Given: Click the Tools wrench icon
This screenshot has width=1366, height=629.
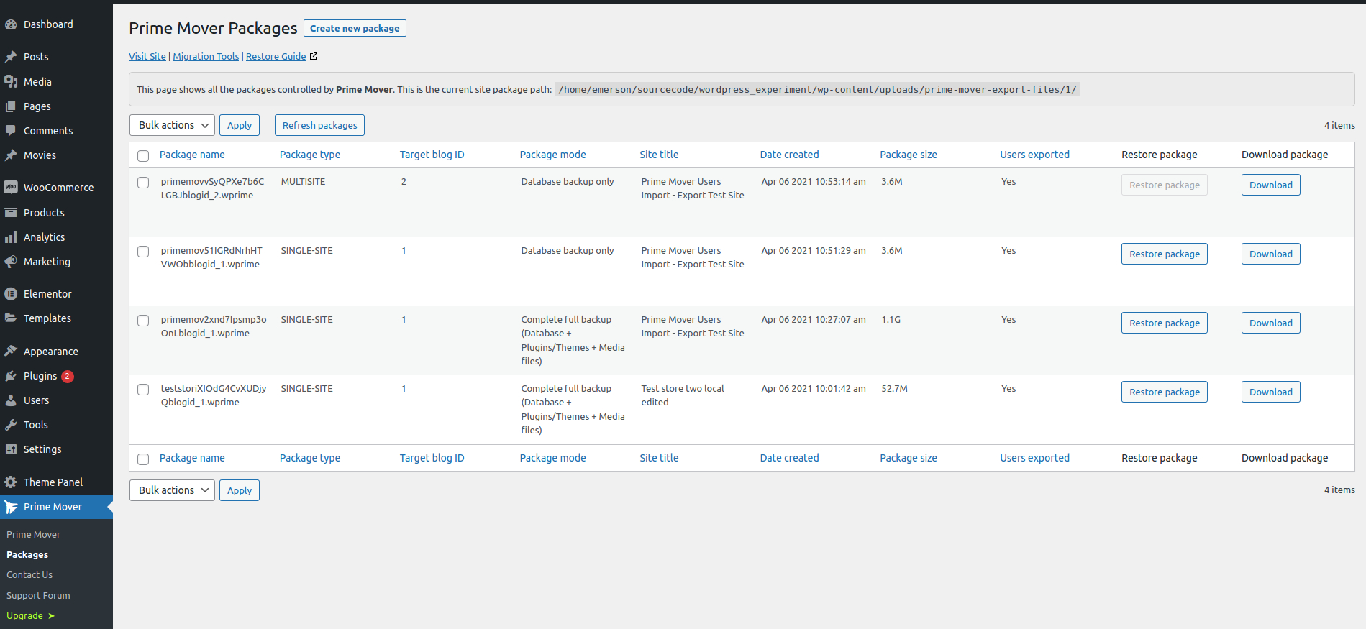Looking at the screenshot, I should [11, 425].
